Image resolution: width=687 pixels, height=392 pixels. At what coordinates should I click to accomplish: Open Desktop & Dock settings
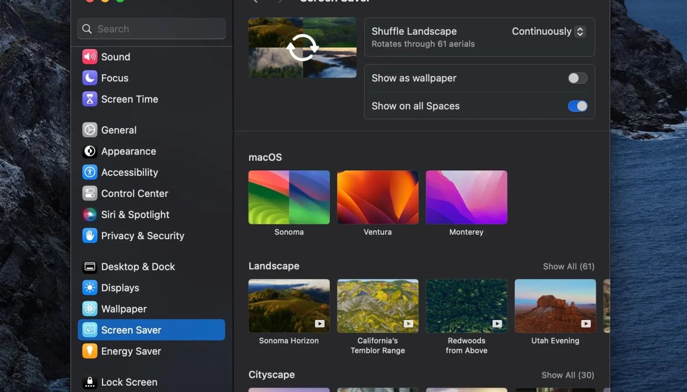point(151,267)
